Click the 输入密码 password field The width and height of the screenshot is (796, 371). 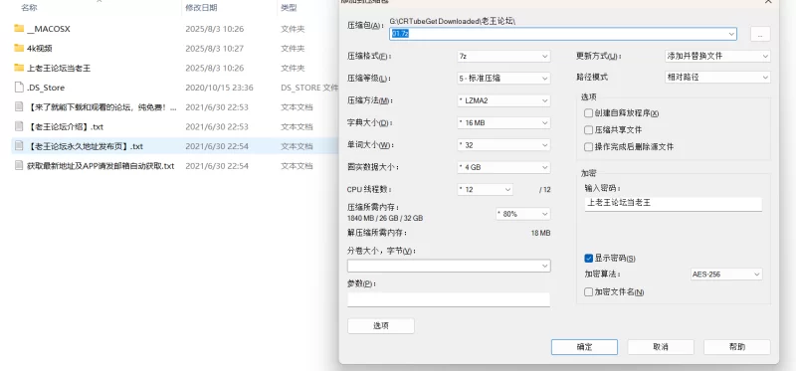point(674,204)
